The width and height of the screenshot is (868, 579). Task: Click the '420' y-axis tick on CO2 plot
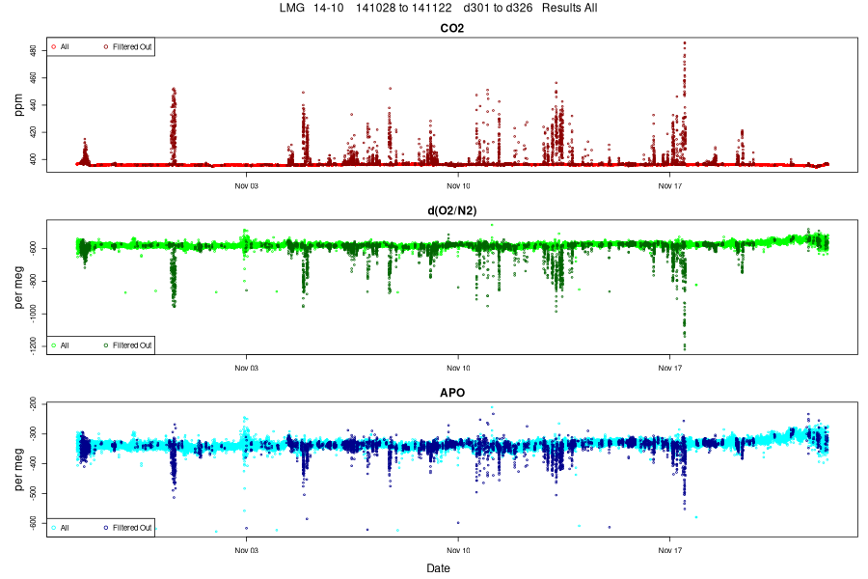click(33, 132)
